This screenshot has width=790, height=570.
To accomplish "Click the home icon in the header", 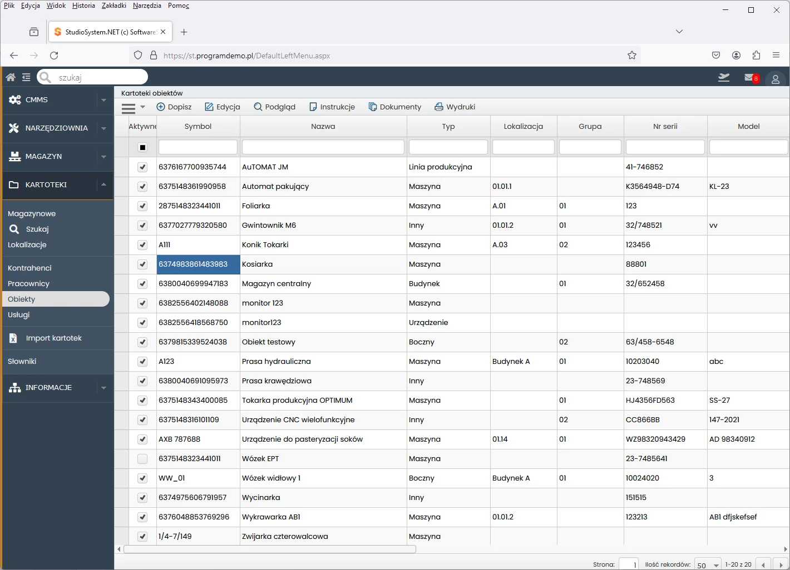I will pos(11,77).
